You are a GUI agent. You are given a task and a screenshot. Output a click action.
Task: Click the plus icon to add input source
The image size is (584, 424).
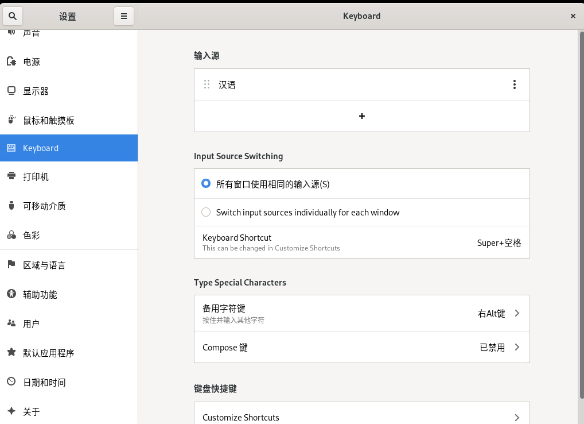(x=361, y=116)
